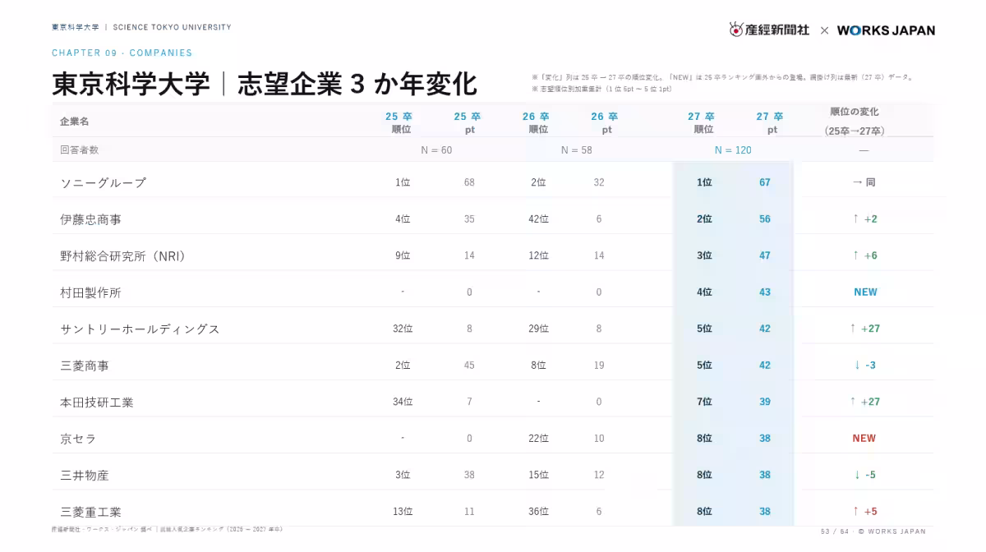Screen dimensions: 986x552
Task: Click 伊藤忠商事's 26卒 rank 42位
Action: [x=538, y=219]
